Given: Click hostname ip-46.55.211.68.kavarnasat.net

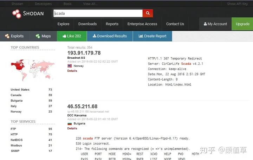Looking at the screenshot, I should pyautogui.click(x=88, y=111).
